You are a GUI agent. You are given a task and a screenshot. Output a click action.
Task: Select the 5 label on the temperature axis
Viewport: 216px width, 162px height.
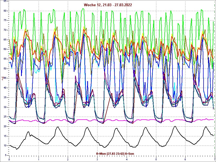(5, 156)
